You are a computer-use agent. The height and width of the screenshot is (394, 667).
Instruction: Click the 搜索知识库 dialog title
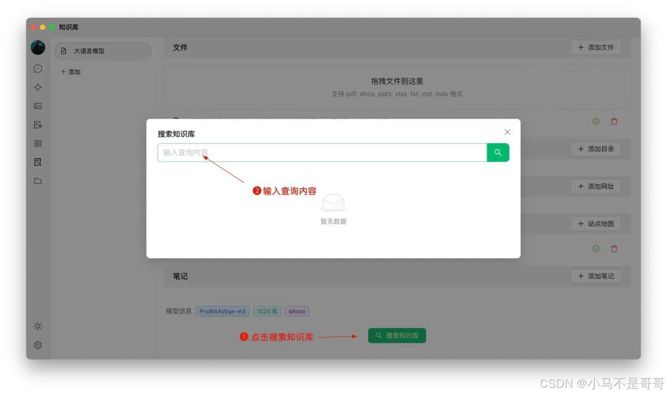click(176, 134)
